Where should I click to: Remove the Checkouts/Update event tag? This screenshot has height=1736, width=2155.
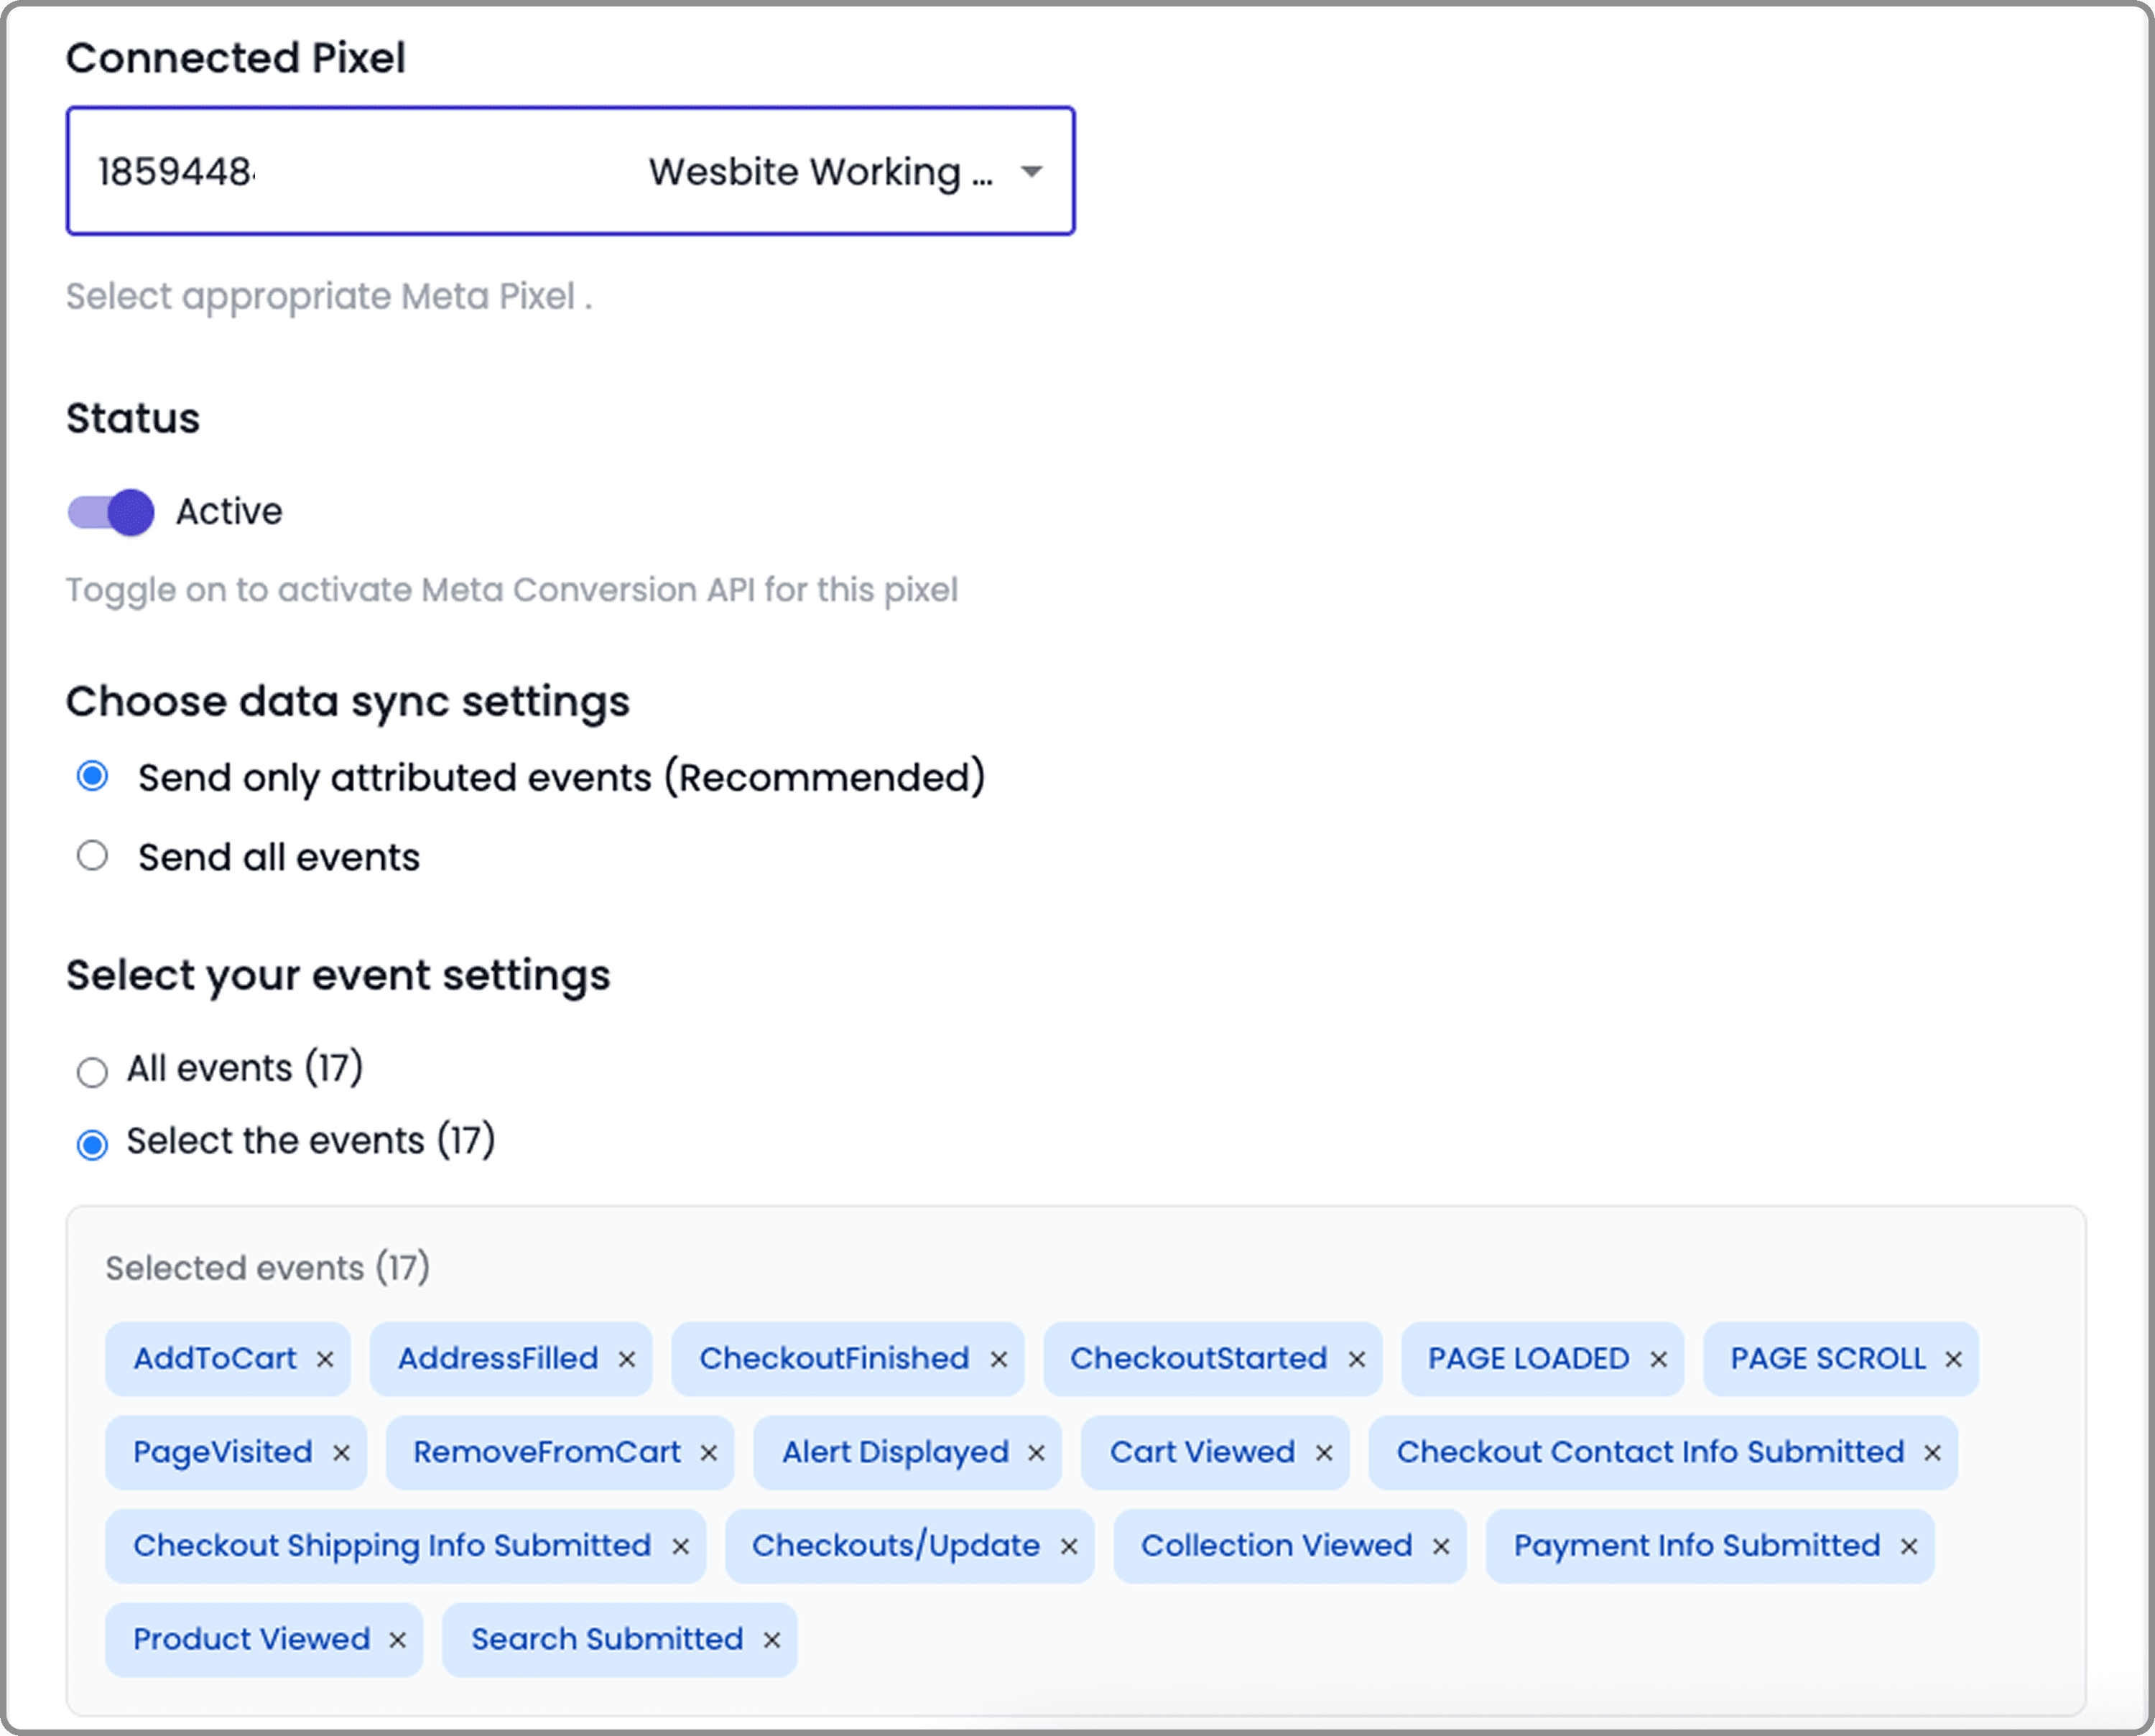click(x=1069, y=1547)
